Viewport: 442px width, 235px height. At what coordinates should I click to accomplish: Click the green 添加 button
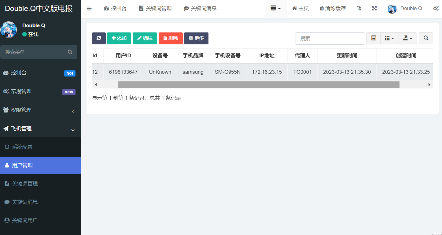119,38
